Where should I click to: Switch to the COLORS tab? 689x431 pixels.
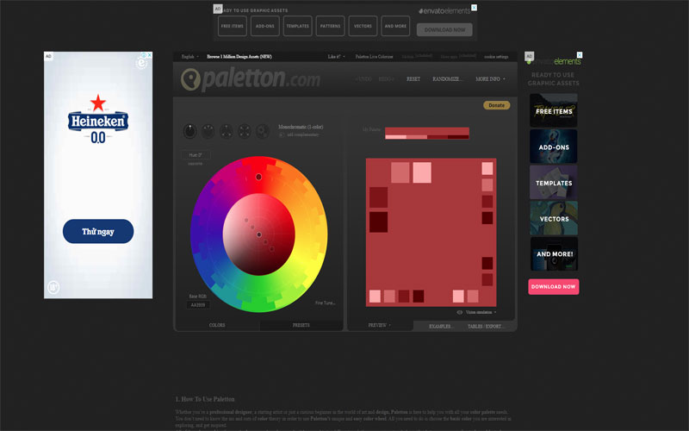click(217, 325)
